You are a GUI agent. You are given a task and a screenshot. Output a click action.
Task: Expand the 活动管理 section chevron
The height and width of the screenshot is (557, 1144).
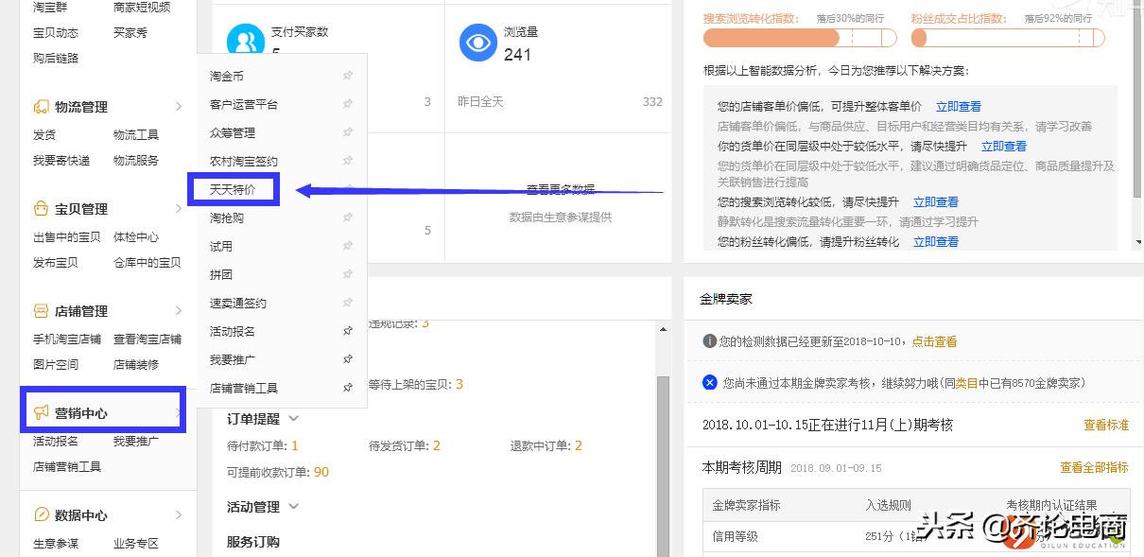(293, 507)
